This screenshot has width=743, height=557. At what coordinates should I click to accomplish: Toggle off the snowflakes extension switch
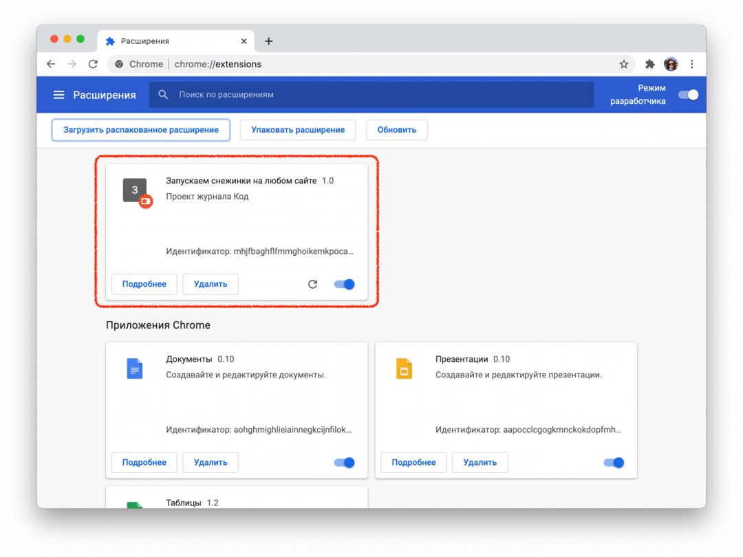pyautogui.click(x=343, y=283)
